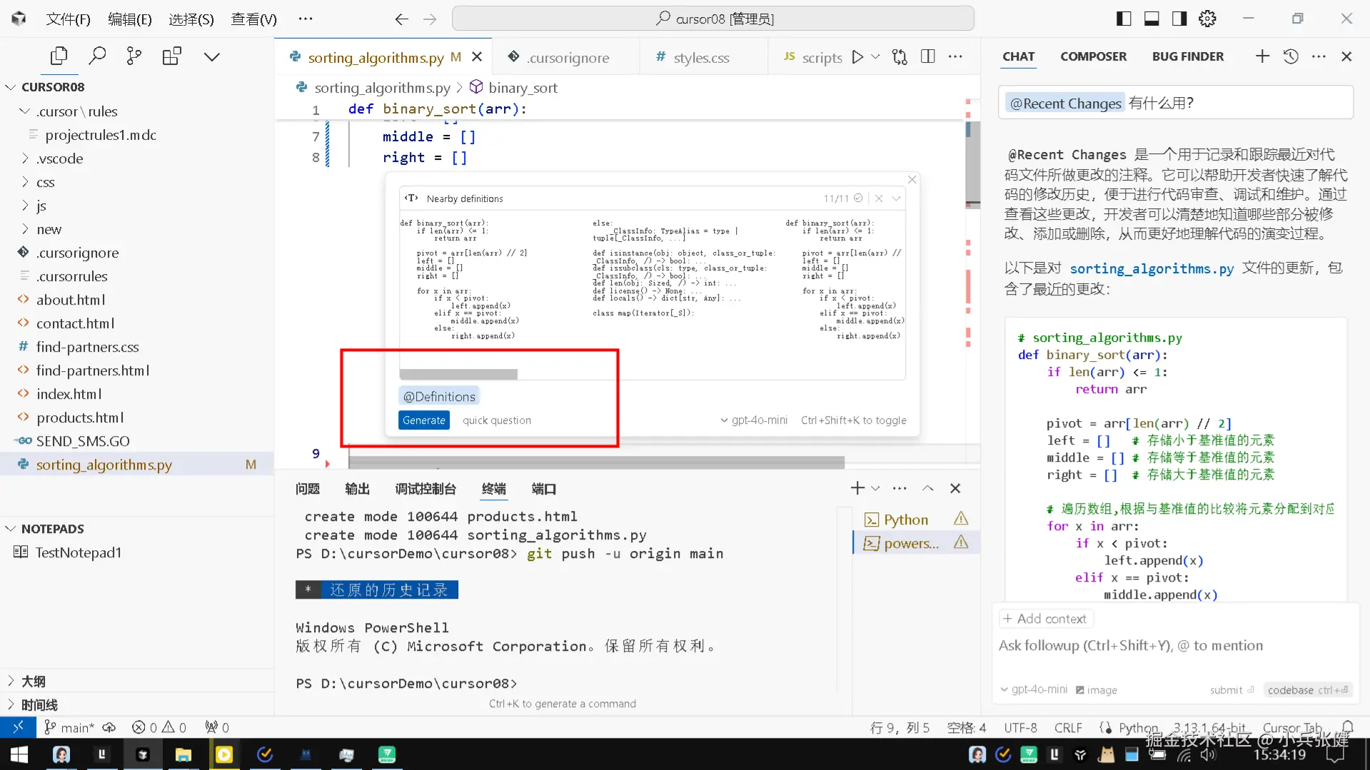This screenshot has width=1370, height=770.
Task: Open the 编辑(E) menu
Action: 129,19
